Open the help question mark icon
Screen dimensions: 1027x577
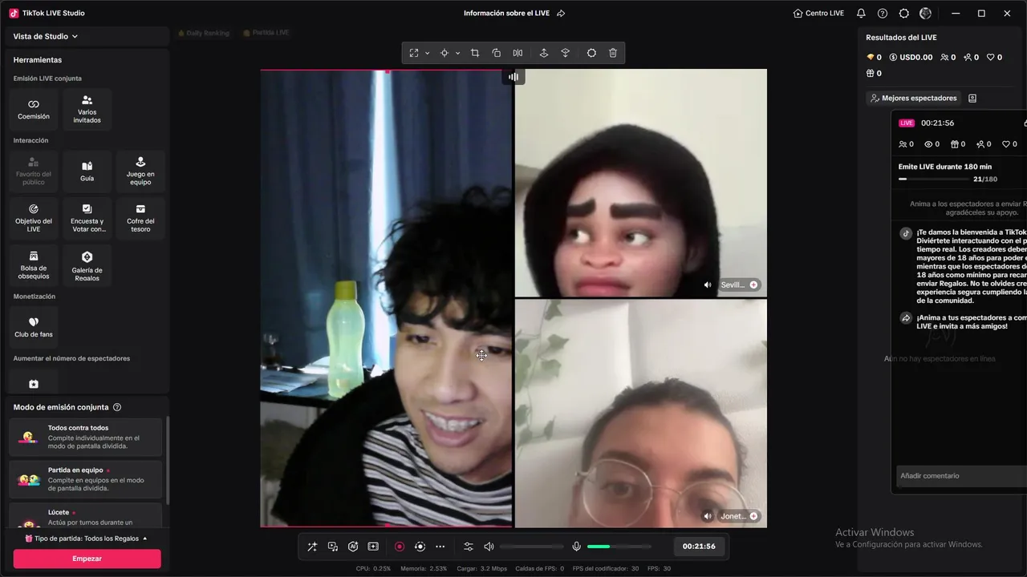[883, 14]
